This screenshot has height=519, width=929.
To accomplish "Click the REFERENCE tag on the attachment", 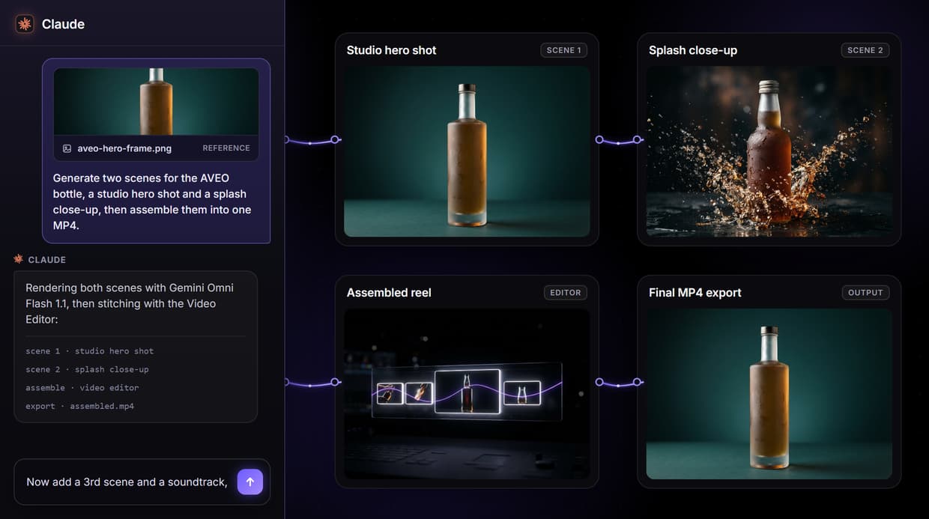I will 226,148.
